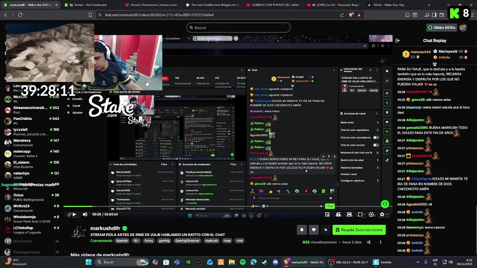Open Windows Start menu
477x268 pixels.
[x=88, y=262]
